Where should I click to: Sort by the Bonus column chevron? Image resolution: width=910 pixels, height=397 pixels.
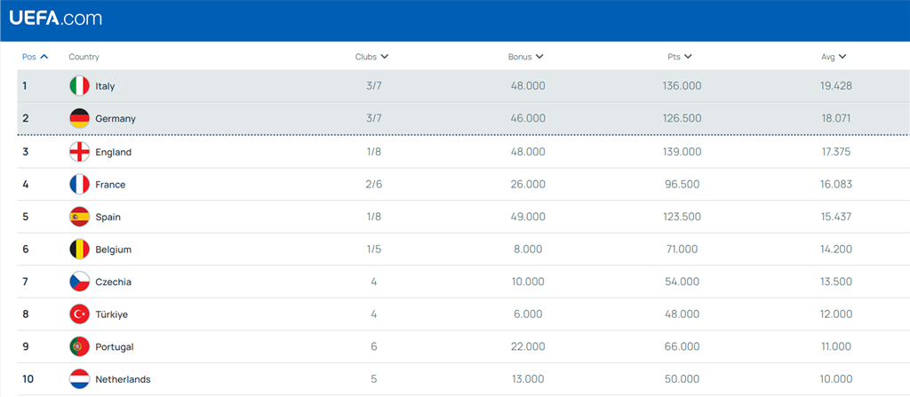point(539,57)
